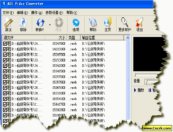Uncheck the row sized 152055KB
The image size is (173, 132).
[x=5, y=55]
